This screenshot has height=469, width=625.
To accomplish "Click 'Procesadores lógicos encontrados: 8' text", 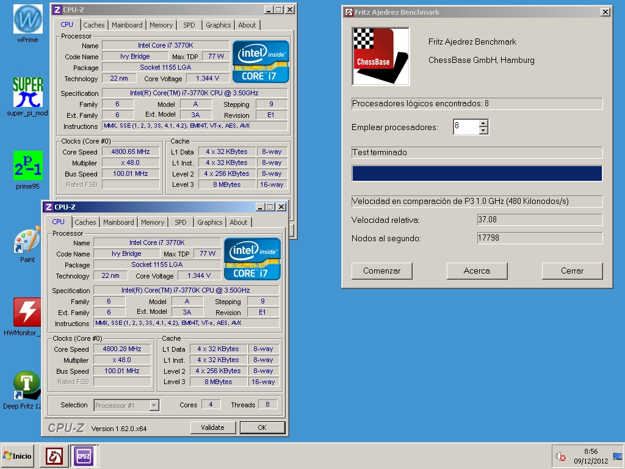I will (x=420, y=104).
